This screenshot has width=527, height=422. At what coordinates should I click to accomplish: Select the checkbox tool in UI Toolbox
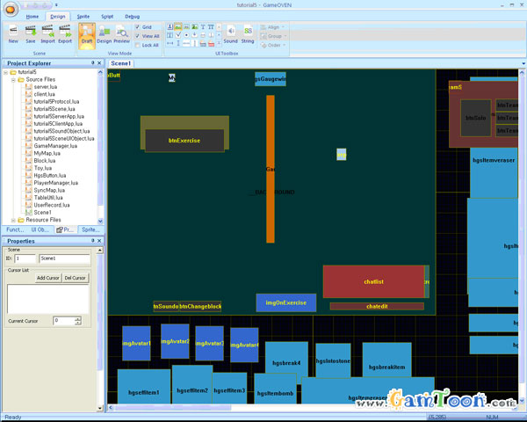pyautogui.click(x=178, y=35)
